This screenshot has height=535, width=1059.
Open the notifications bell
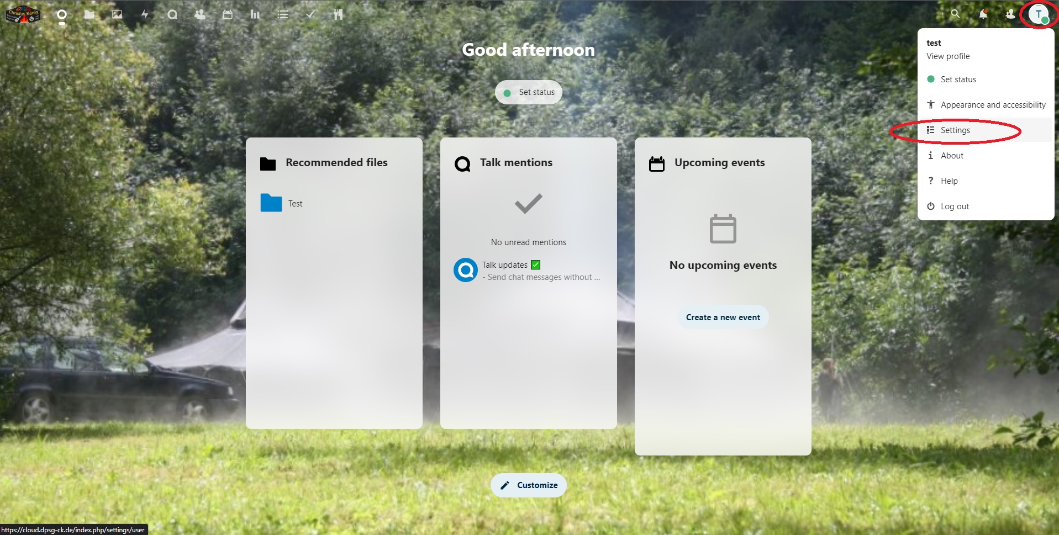(x=983, y=14)
